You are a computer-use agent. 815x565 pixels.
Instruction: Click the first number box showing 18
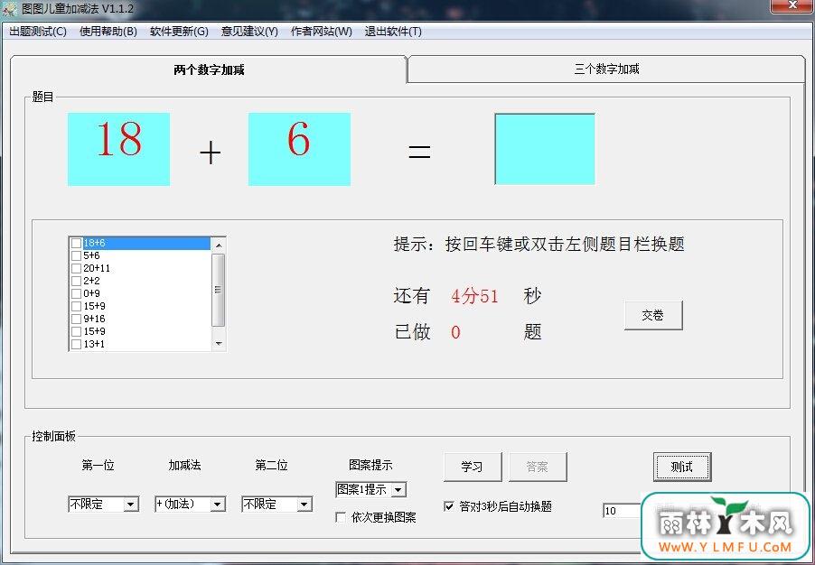119,149
